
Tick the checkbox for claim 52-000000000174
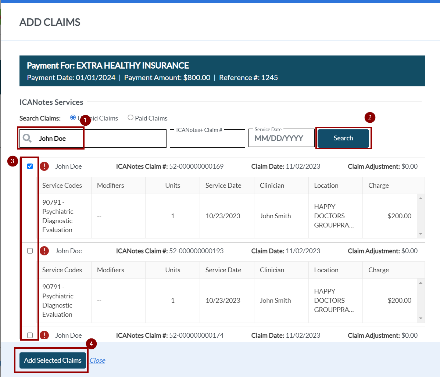pyautogui.click(x=30, y=335)
